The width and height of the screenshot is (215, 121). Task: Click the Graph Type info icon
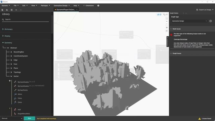pos(211,21)
